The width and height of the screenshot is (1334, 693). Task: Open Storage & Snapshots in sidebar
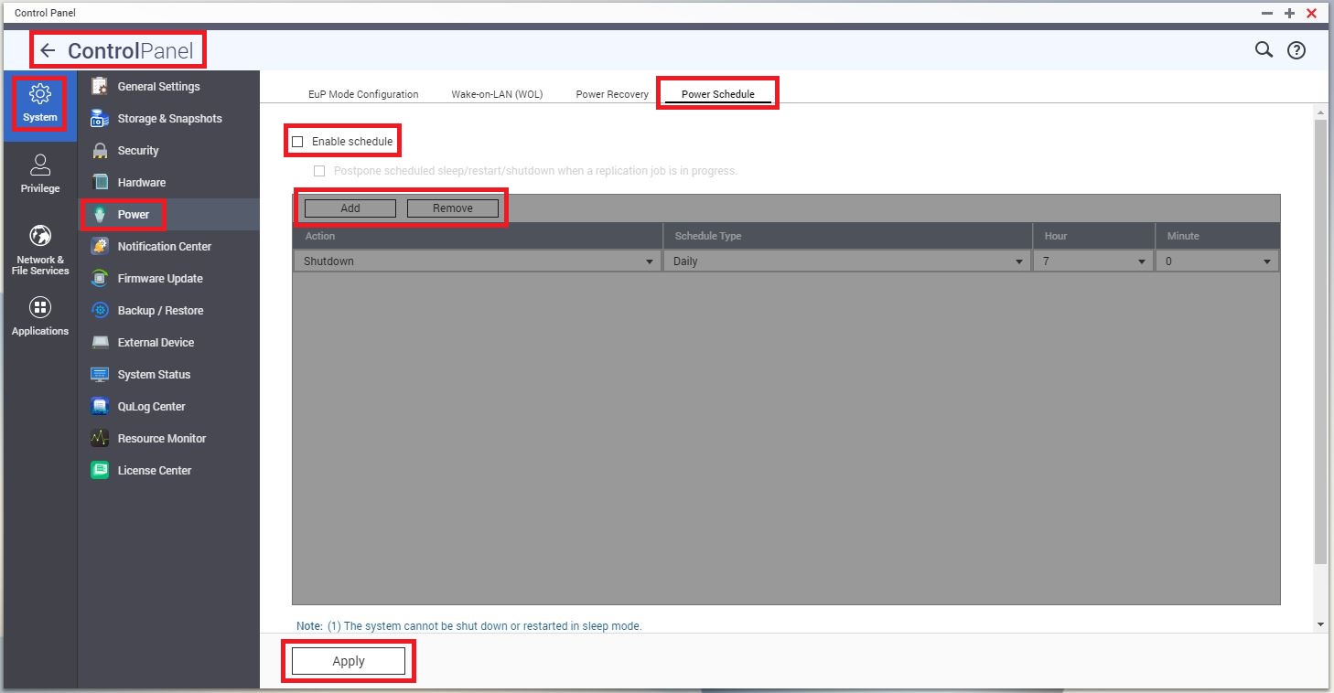pos(169,119)
